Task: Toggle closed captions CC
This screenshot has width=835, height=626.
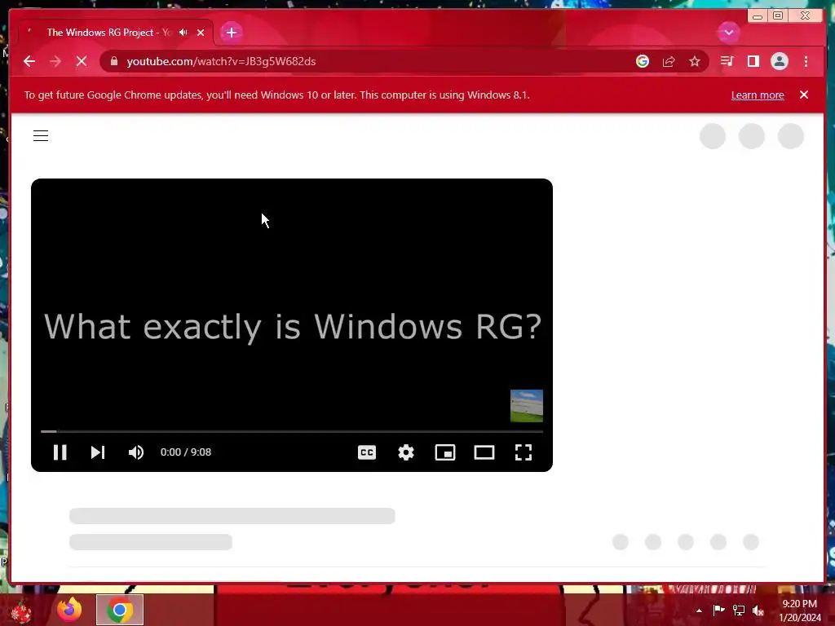Action: click(x=367, y=452)
